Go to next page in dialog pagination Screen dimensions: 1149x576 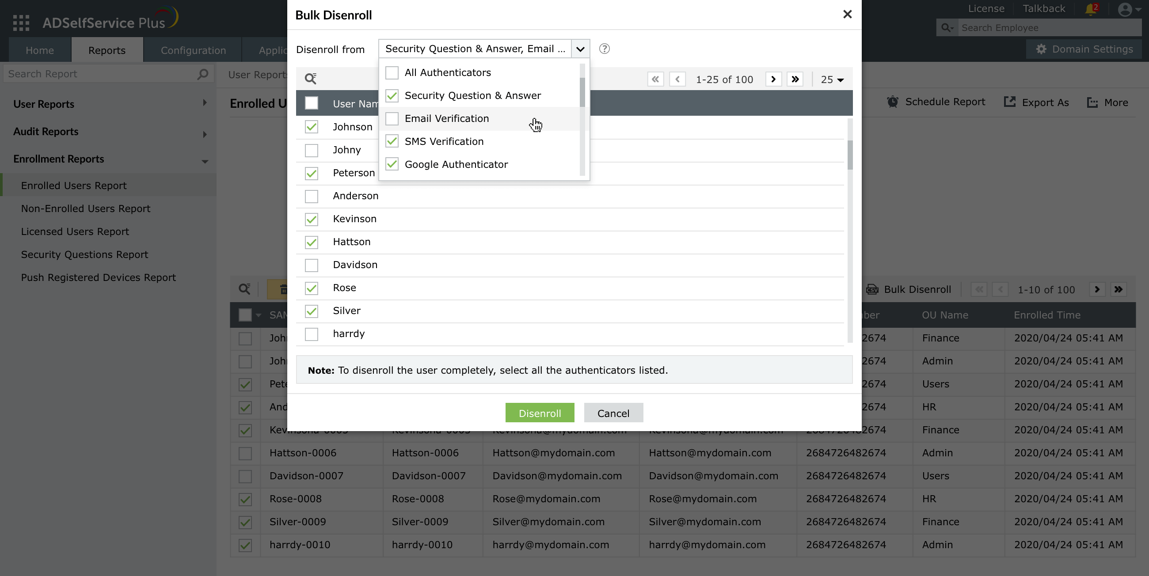pos(773,80)
